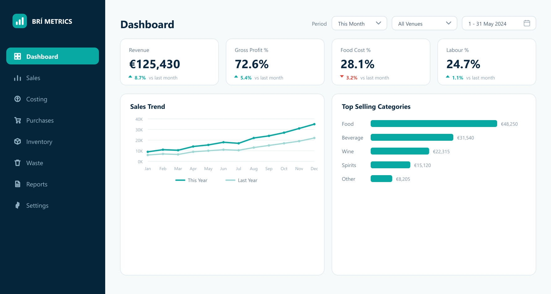Click the €48,250 Food value
This screenshot has height=294, width=551.
pos(509,124)
